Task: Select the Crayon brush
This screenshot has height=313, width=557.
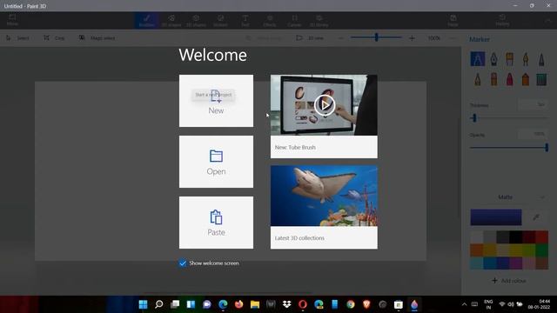Action: pos(510,79)
